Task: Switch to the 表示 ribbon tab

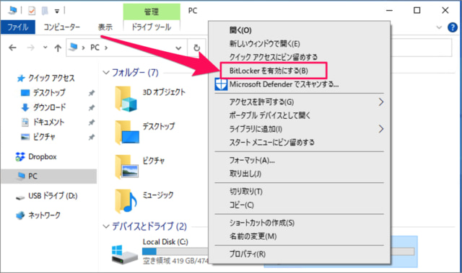Action: coord(105,27)
